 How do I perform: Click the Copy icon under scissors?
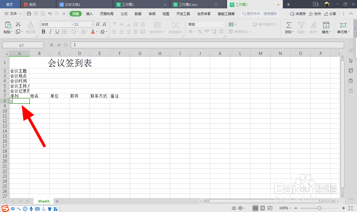(18, 32)
